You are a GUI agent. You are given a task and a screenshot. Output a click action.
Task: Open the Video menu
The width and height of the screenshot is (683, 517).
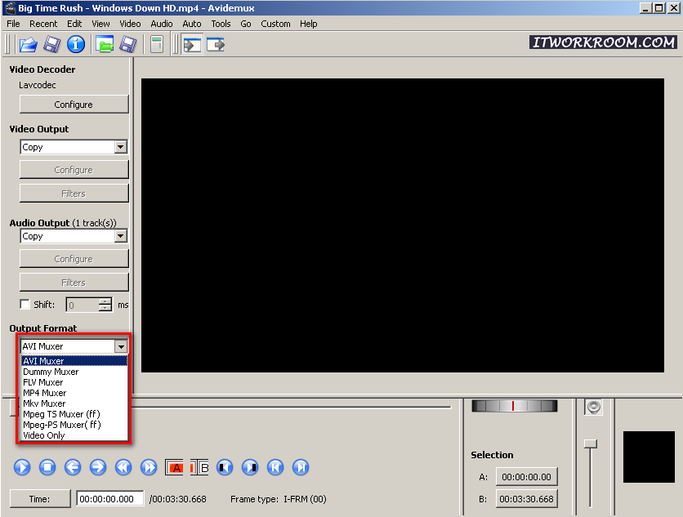click(130, 24)
